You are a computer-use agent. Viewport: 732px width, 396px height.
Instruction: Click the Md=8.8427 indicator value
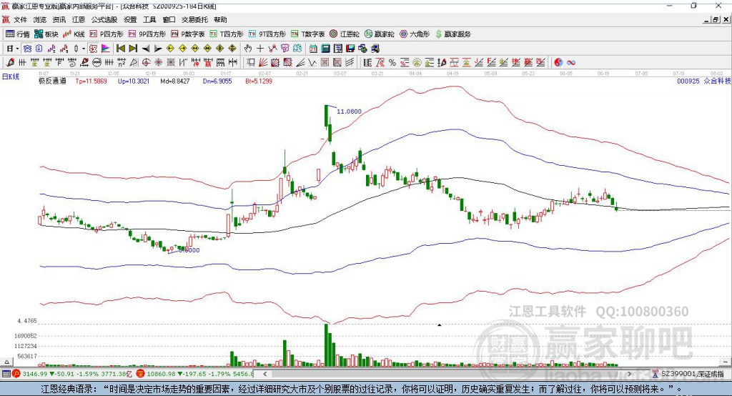point(175,81)
